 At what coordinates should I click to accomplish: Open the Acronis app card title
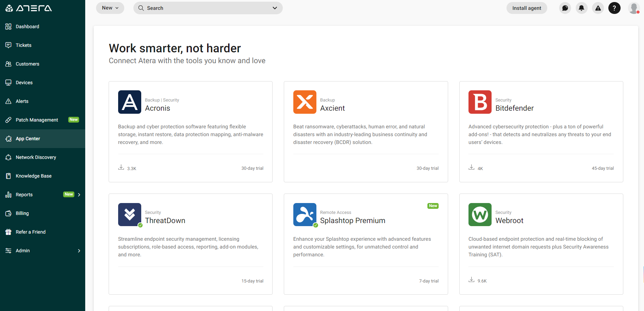click(158, 108)
